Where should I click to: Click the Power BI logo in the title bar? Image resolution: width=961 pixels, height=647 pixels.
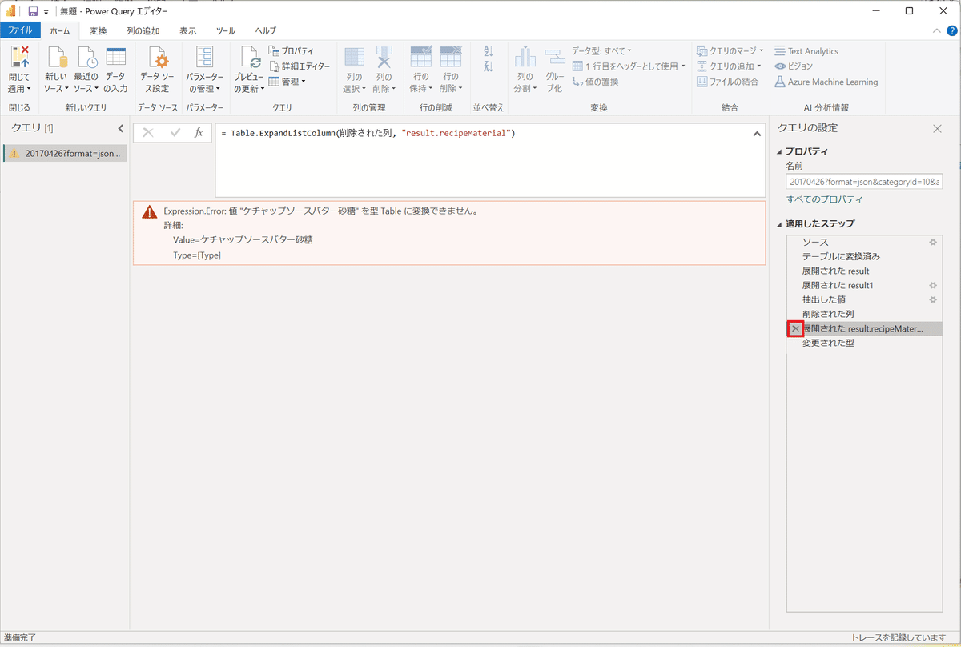[12, 11]
